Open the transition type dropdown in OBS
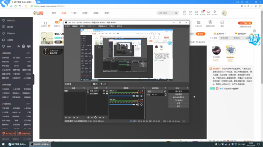 155,91
